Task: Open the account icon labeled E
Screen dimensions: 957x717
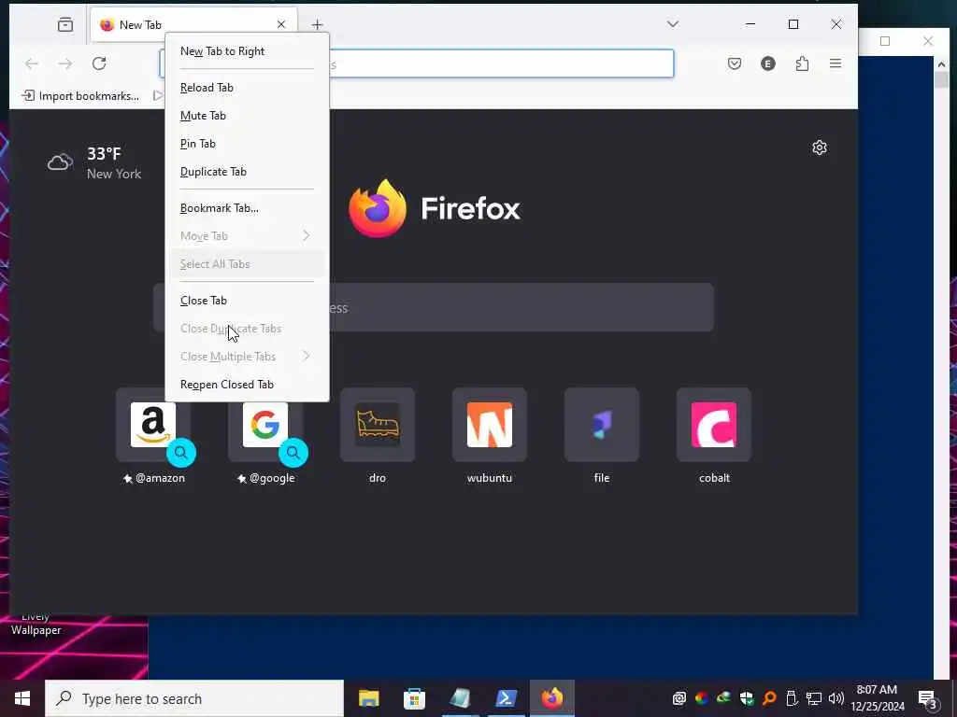Action: pyautogui.click(x=768, y=63)
